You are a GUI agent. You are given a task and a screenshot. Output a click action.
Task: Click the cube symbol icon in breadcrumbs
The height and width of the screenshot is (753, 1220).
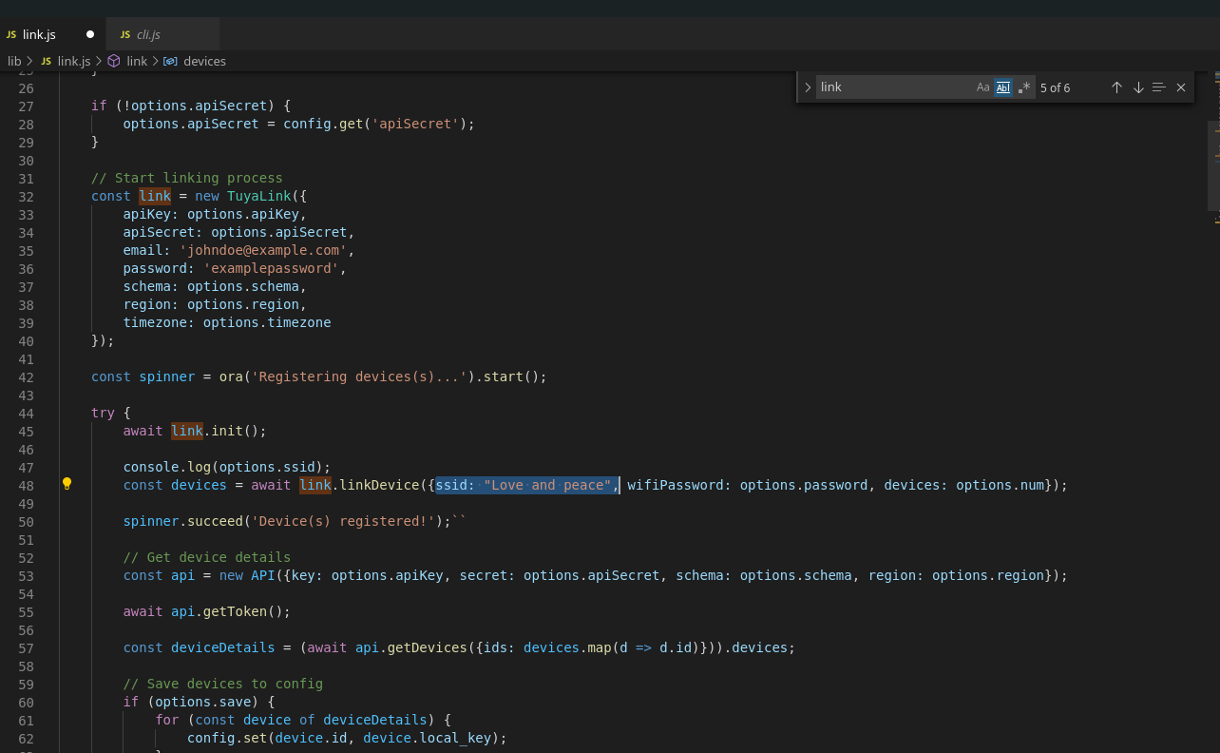(x=114, y=61)
